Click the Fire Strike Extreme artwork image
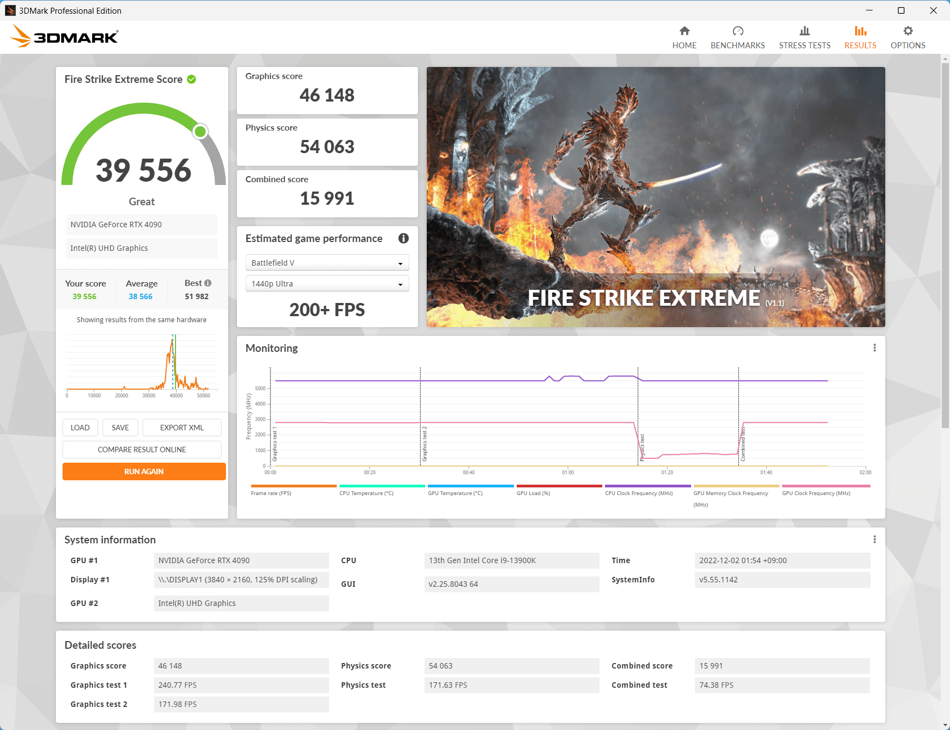Screen dimensions: 950x730 [655, 196]
